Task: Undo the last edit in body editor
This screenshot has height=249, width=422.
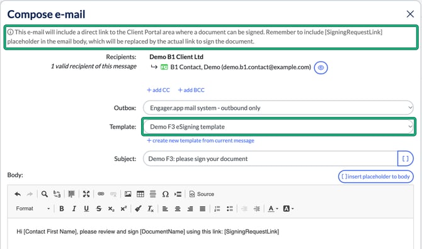Action: click(18, 194)
